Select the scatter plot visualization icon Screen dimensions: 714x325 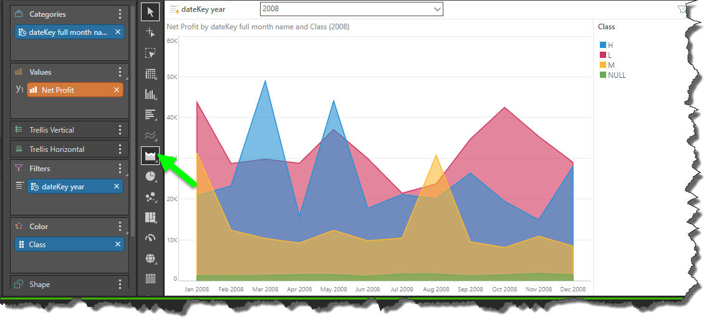click(150, 197)
